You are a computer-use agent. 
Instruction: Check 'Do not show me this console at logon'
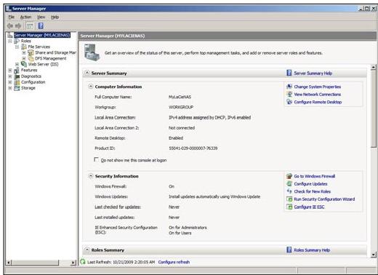[96, 159]
